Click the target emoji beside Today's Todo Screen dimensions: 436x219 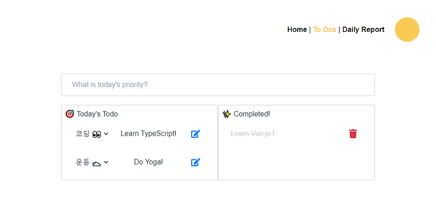[x=70, y=114]
